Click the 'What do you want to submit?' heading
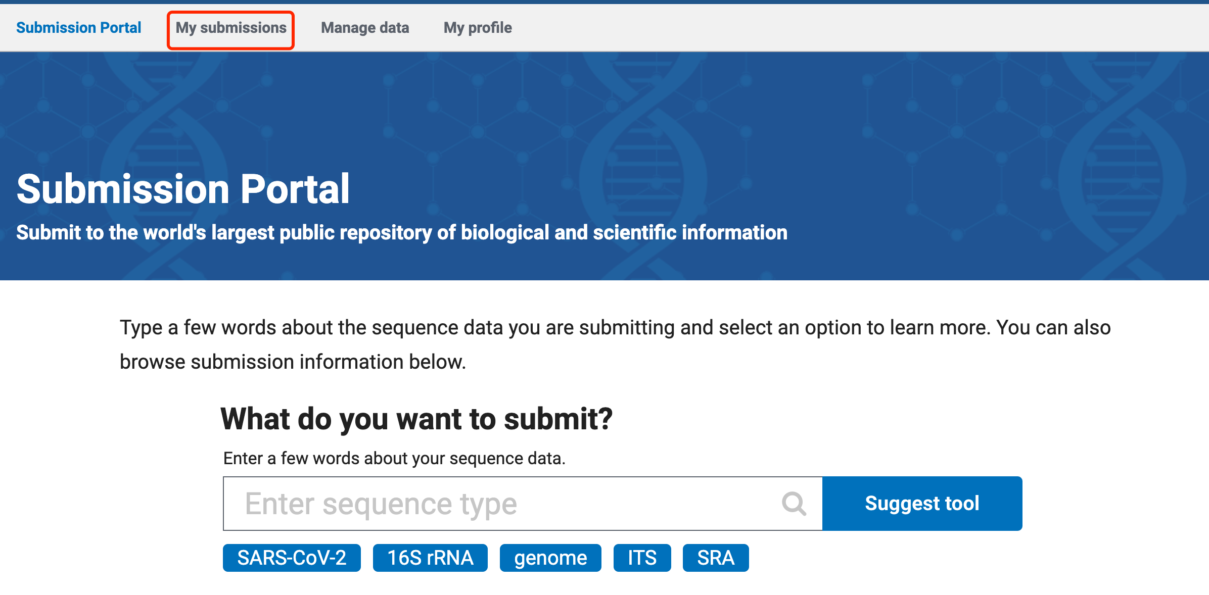This screenshot has height=595, width=1209. pos(416,419)
